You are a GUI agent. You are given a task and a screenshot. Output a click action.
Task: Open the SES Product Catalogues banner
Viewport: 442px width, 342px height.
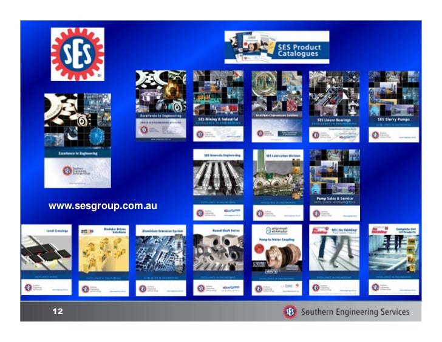[x=277, y=47]
